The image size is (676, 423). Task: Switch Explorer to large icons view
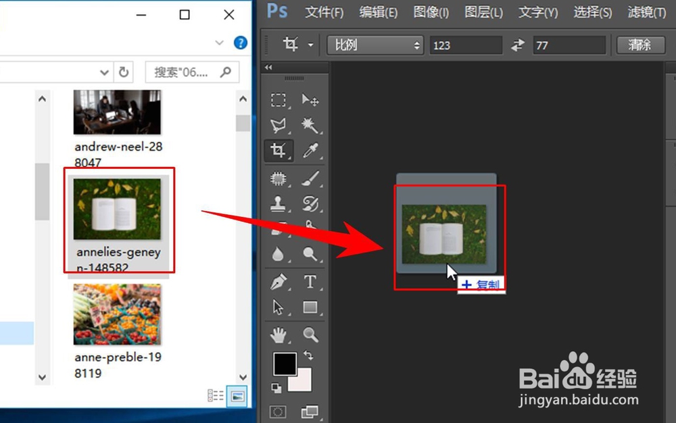237,396
